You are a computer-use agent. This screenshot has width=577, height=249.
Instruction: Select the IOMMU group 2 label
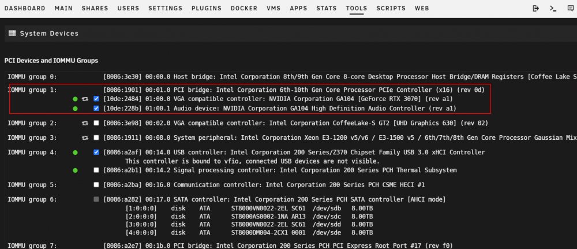point(32,123)
